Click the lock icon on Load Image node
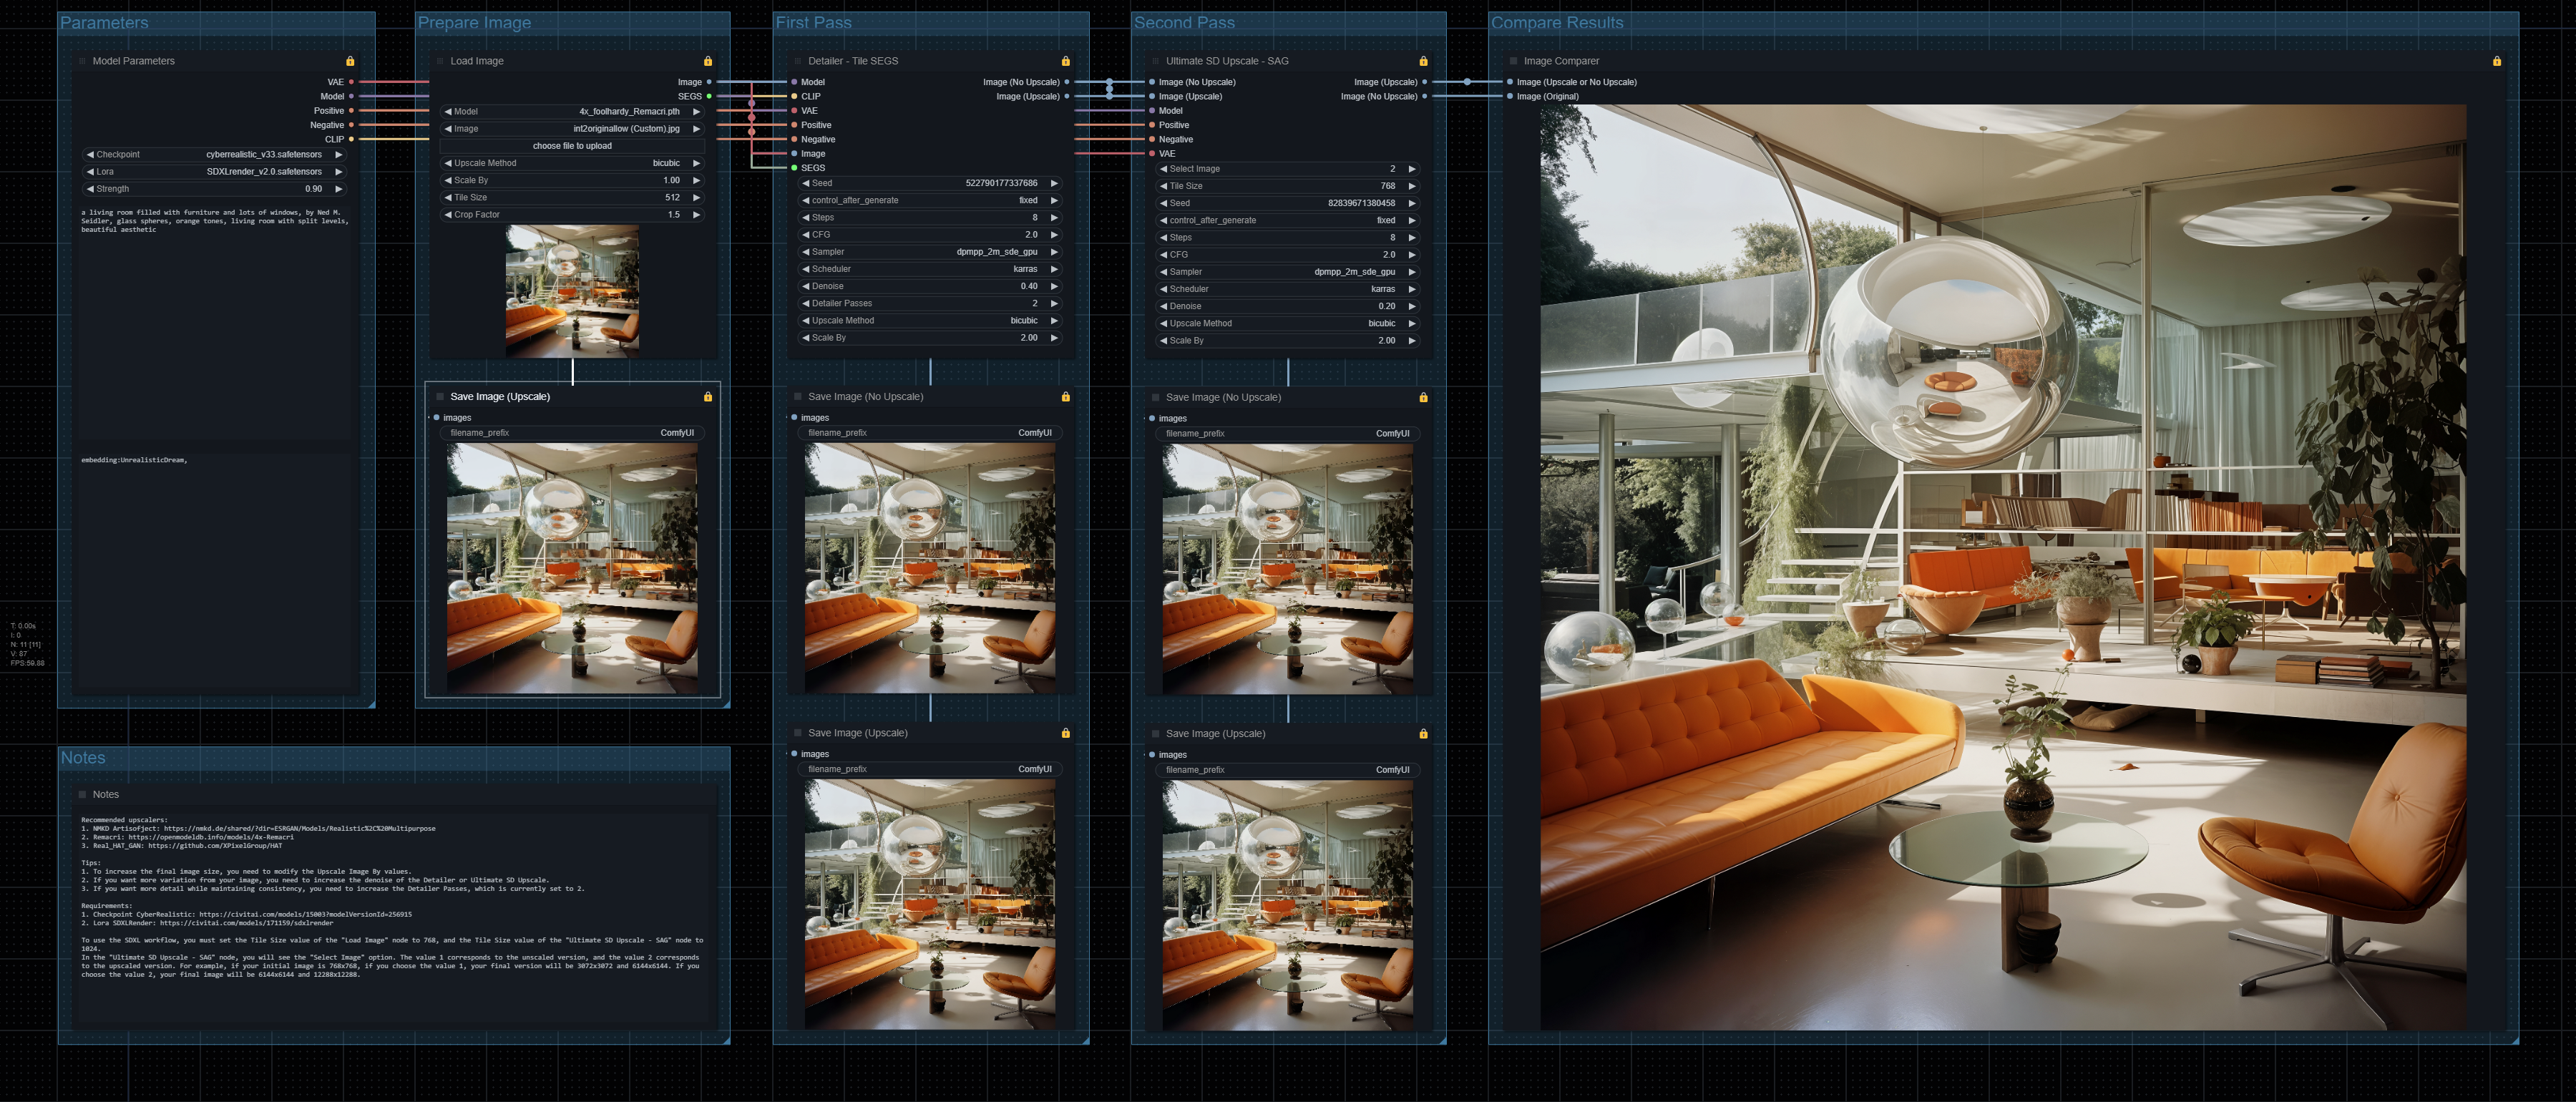Viewport: 2576px width, 1102px height. click(708, 61)
